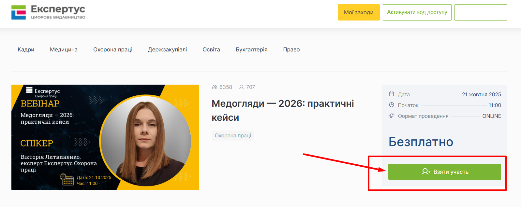The height and width of the screenshot is (207, 521).
Task: Click the binoculars views count icon
Action: tap(215, 87)
